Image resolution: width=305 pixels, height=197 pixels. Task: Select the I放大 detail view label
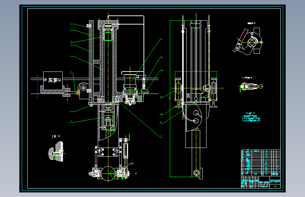(56, 136)
